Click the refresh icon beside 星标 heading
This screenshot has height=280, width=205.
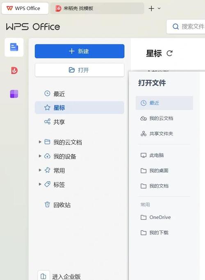coord(169,53)
